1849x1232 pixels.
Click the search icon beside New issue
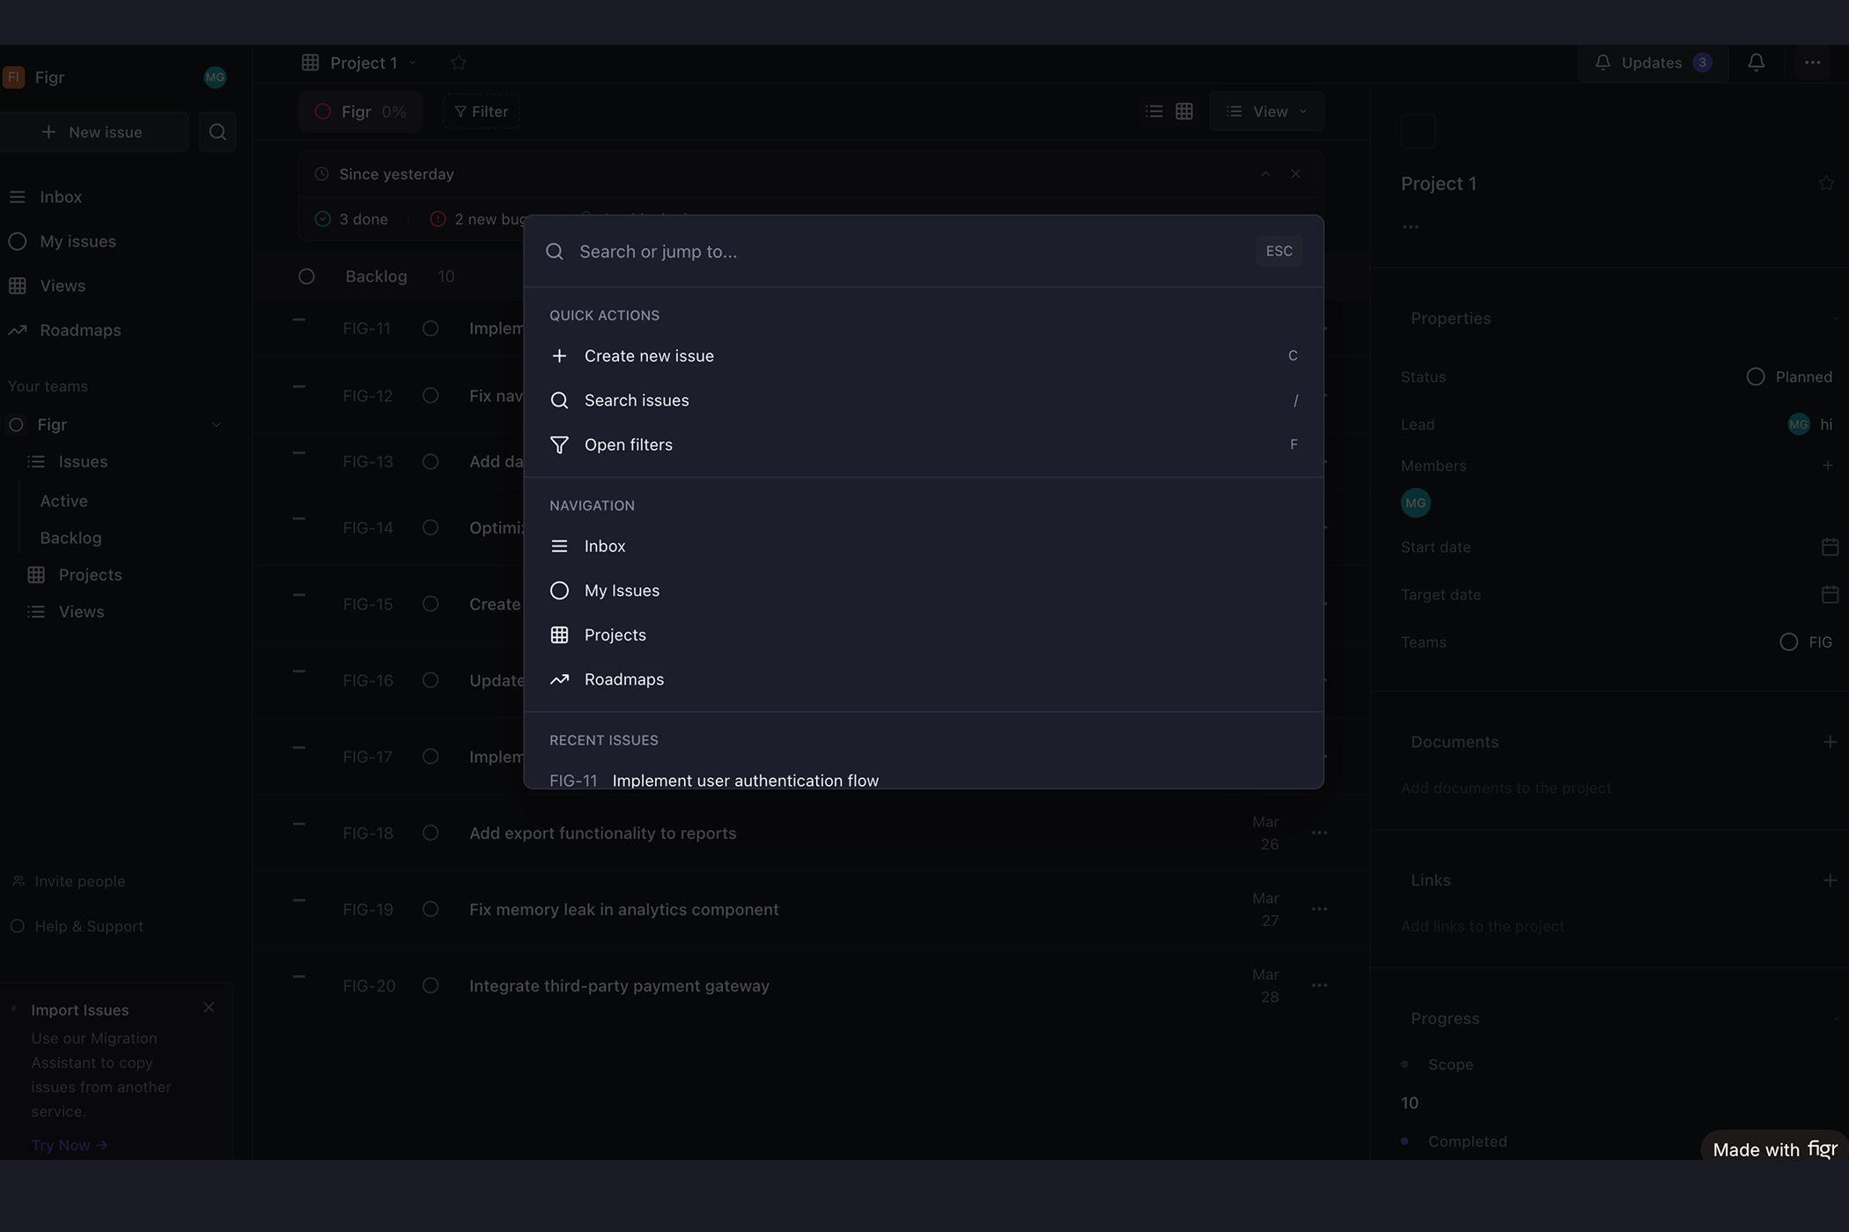pos(217,132)
